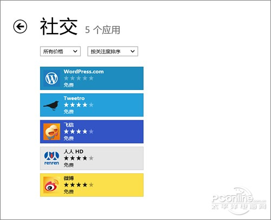
Task: Click the star rating of WordPress.com
Action: coord(79,78)
